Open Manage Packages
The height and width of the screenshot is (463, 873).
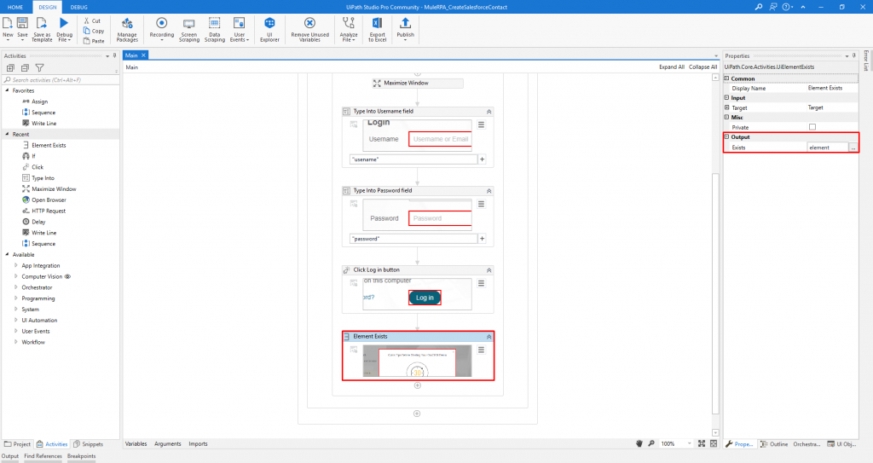coord(127,29)
